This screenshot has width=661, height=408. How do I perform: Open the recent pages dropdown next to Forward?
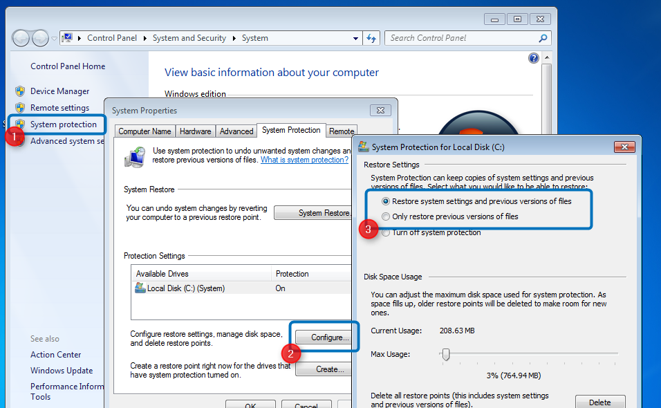click(54, 38)
